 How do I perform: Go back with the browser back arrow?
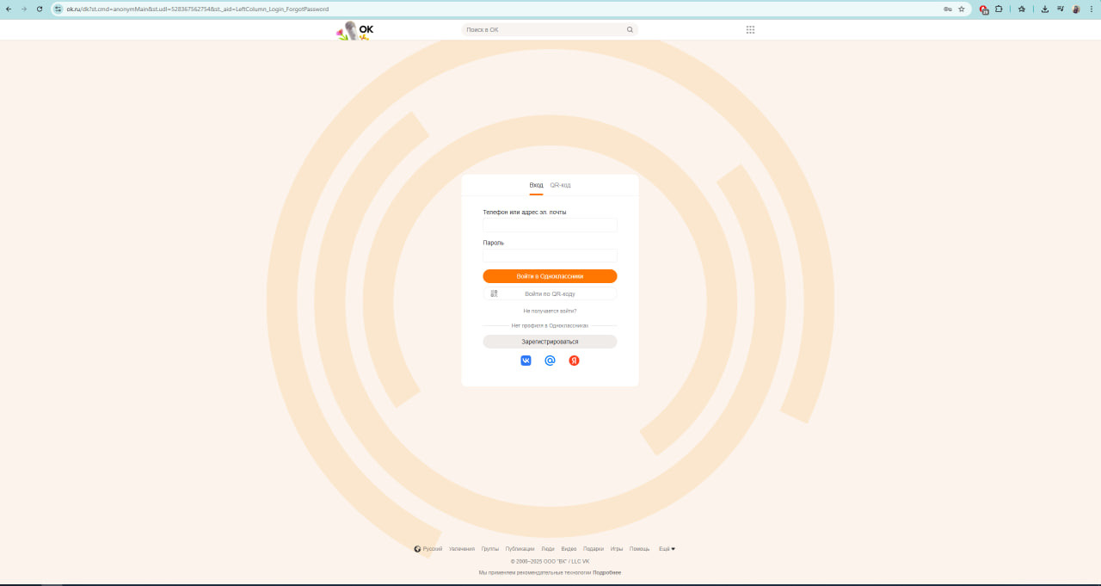[x=9, y=9]
